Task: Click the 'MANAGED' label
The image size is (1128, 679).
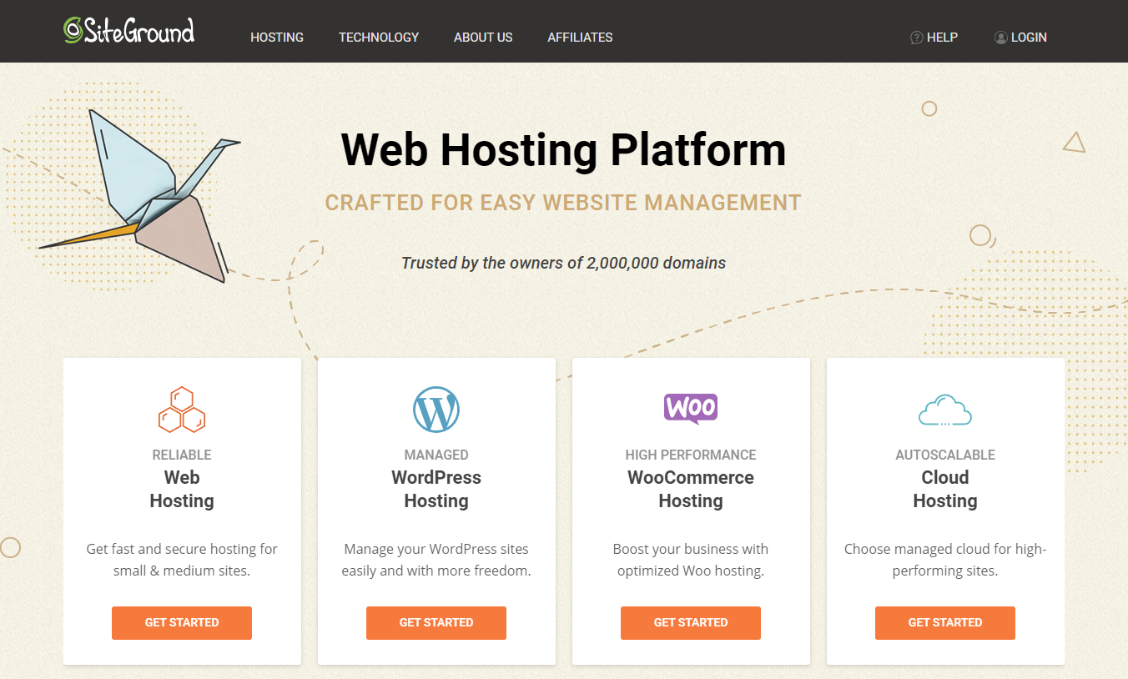Action: point(436,455)
